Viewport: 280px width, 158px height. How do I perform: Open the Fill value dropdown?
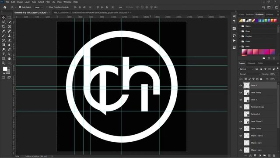point(277,79)
